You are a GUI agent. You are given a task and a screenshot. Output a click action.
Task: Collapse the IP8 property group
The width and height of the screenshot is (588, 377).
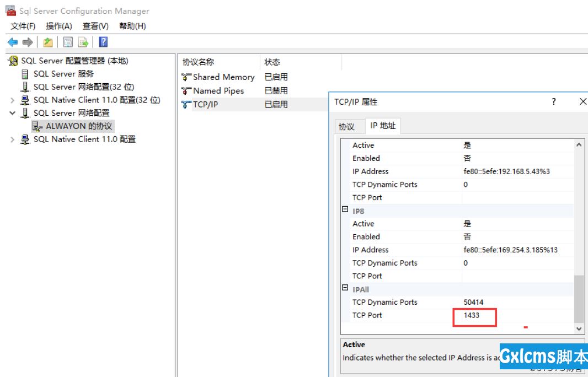(345, 209)
